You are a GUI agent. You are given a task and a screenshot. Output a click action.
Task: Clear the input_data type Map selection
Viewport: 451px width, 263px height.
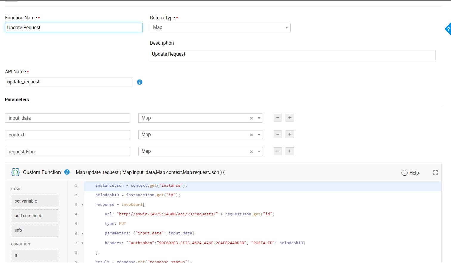pyautogui.click(x=251, y=118)
